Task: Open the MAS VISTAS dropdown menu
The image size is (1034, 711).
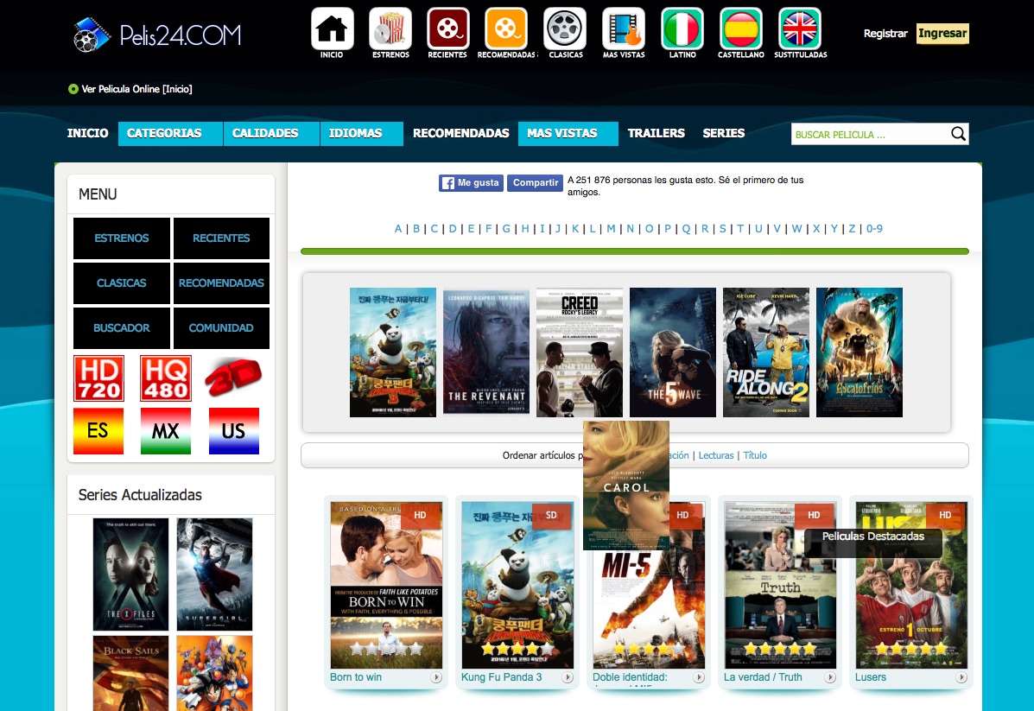Action: point(568,133)
